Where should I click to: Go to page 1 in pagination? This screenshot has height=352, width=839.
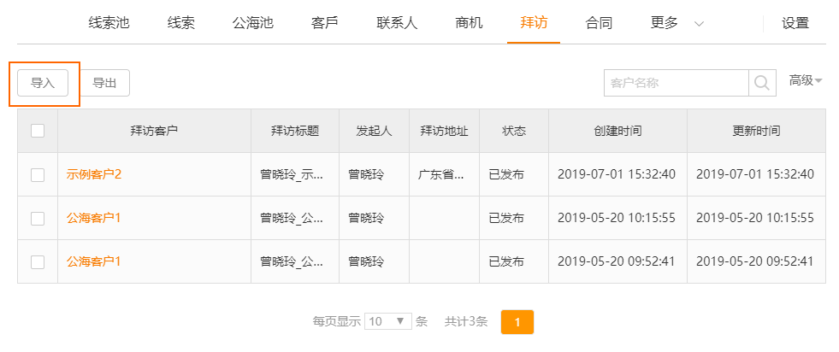coord(517,322)
